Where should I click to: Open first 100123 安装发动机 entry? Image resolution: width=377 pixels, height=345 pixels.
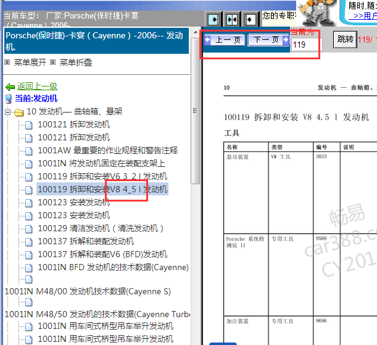tap(74, 202)
